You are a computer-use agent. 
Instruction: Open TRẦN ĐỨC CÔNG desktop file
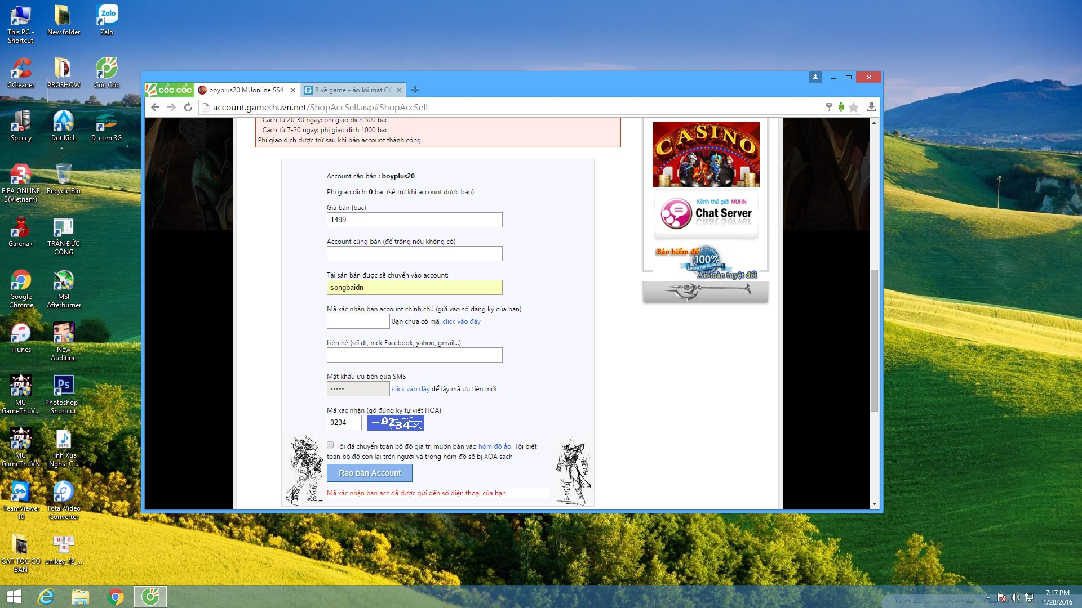[x=64, y=236]
